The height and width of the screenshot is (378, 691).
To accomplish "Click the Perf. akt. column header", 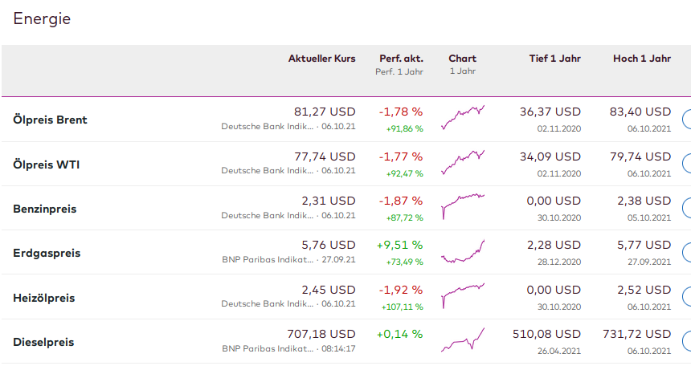I will point(401,59).
